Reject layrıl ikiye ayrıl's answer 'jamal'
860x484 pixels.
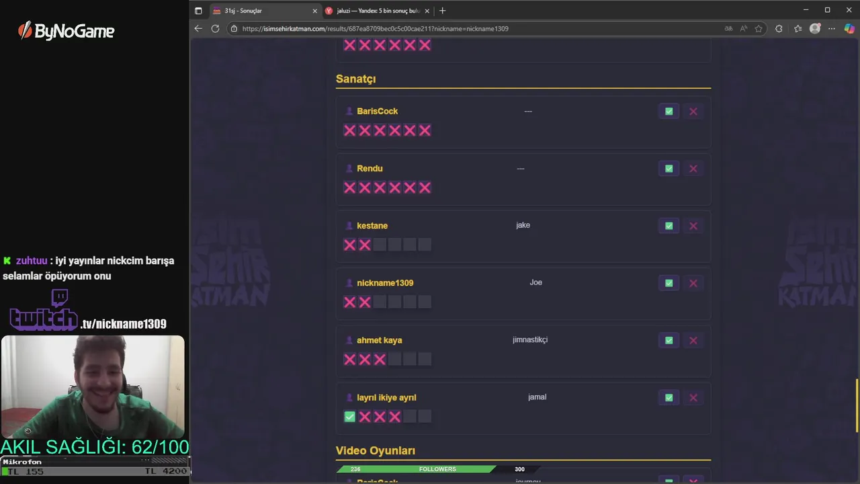(693, 397)
